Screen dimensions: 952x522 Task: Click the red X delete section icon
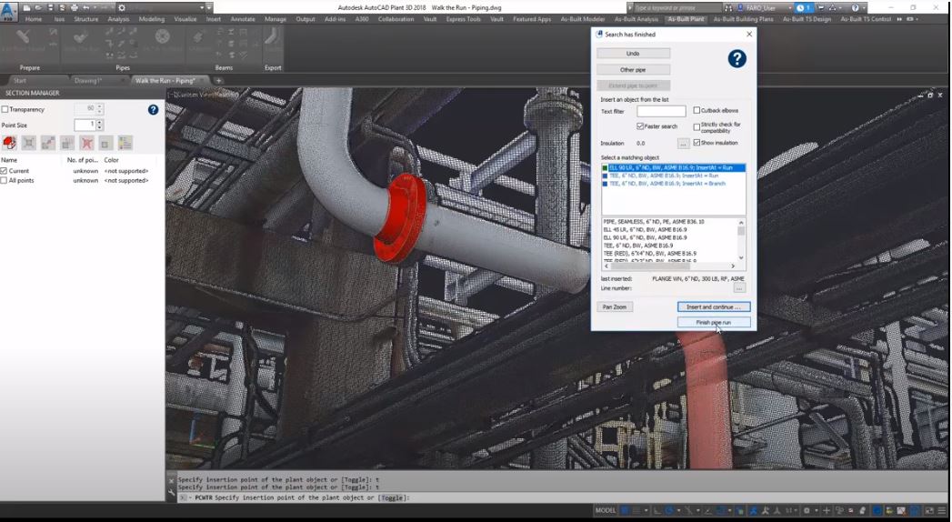pos(86,143)
